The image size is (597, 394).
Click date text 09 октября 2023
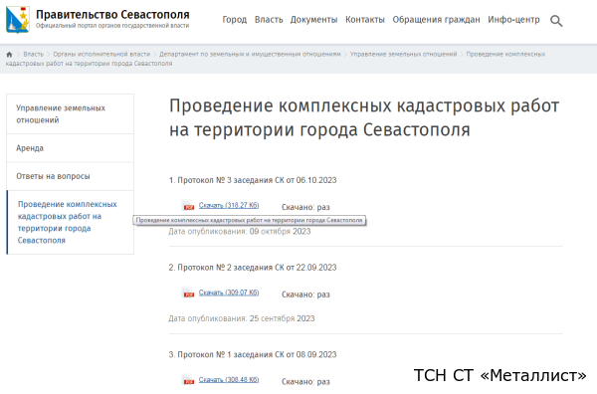tap(281, 232)
